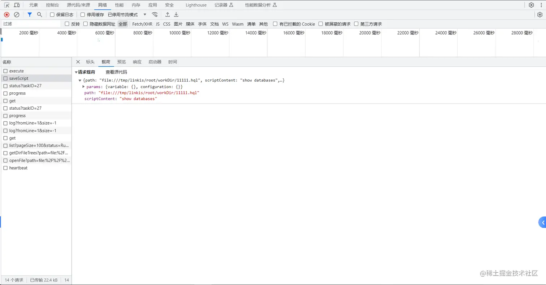Check 有已拦截的 Cookie option
This screenshot has height=285, width=546.
pos(275,24)
